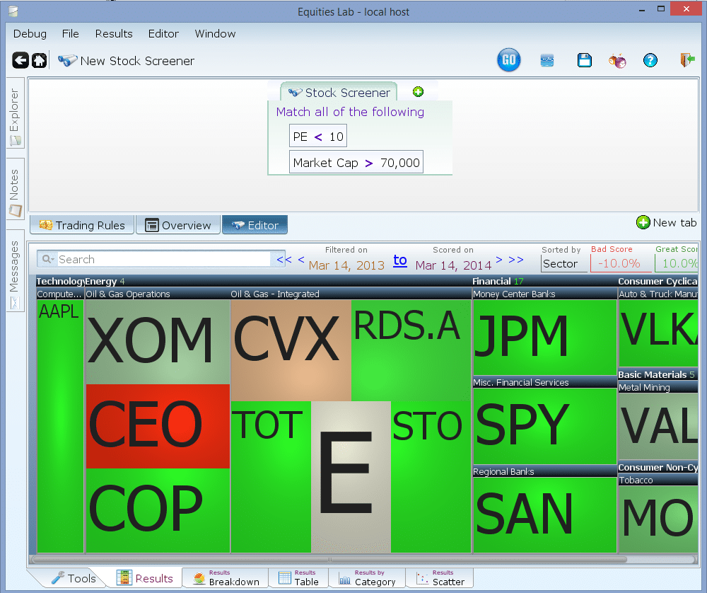
Task: Edit the Bad Score -10.0% field
Action: [621, 263]
